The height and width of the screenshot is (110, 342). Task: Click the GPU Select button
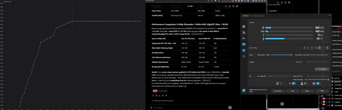(278, 91)
